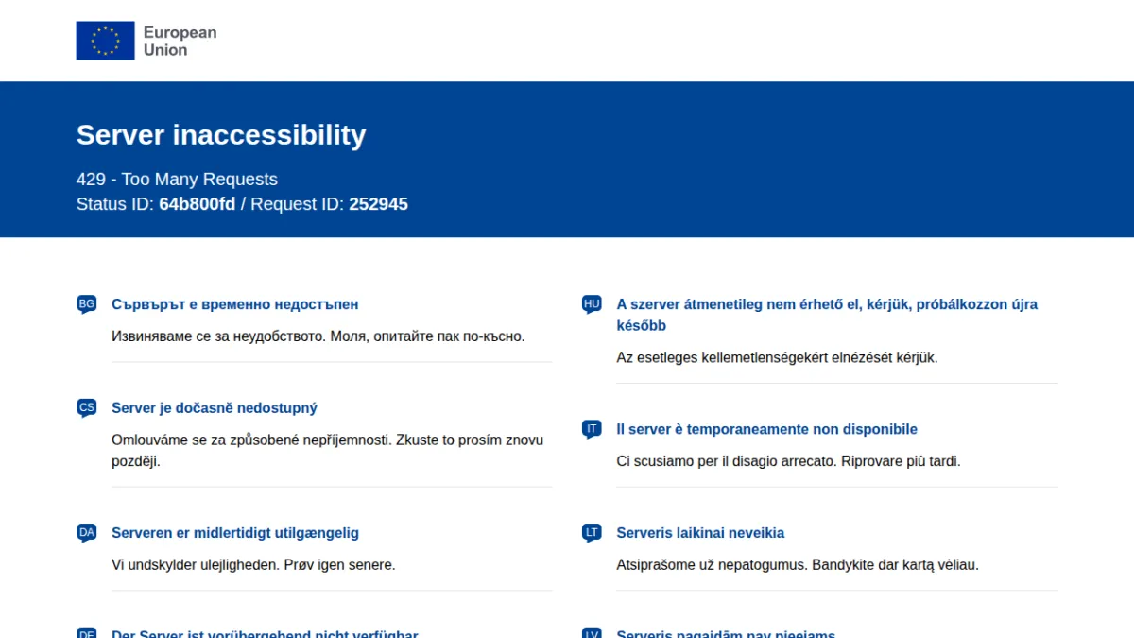Click the "429 - Too Many Requests" text
Image resolution: width=1134 pixels, height=638 pixels.
pyautogui.click(x=177, y=180)
